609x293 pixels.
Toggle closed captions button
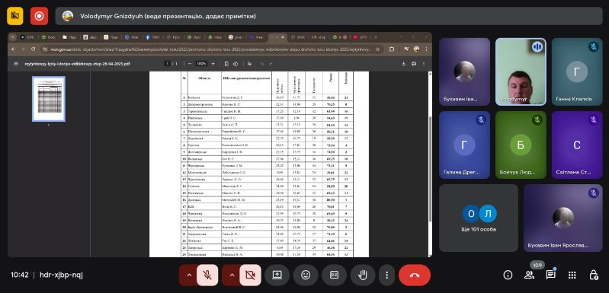pyautogui.click(x=334, y=275)
